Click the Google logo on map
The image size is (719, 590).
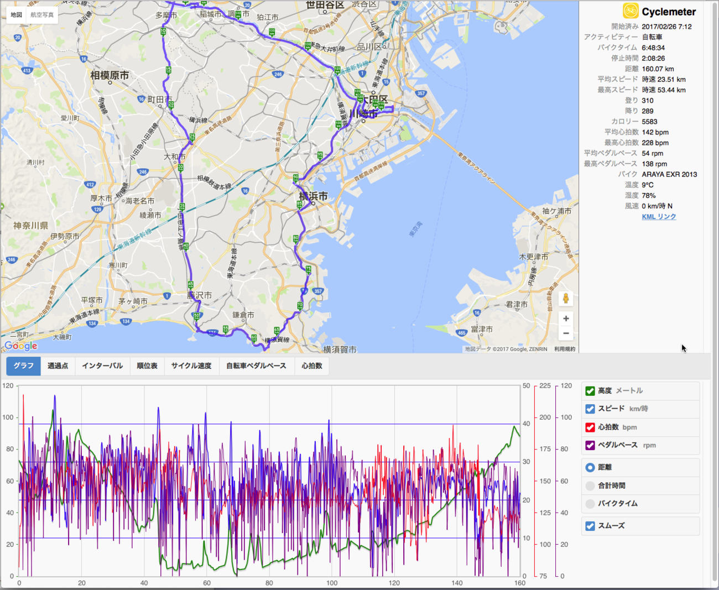click(21, 346)
